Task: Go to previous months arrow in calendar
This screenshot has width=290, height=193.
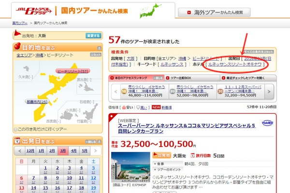Action: [x=20, y=151]
